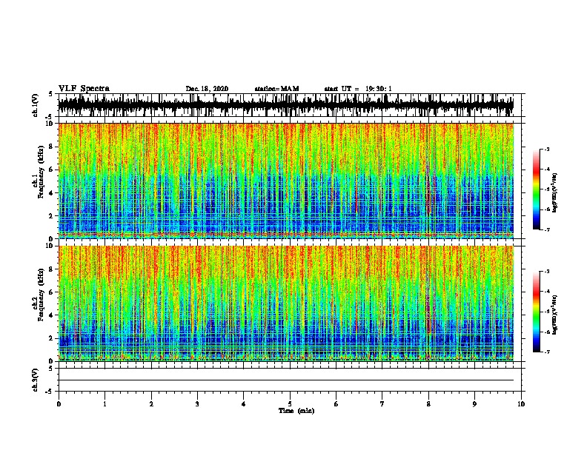Image resolution: width=587 pixels, height=453 pixels.
Task: Click the "-3" tick on ch.1 colorbar
Action: click(x=546, y=149)
